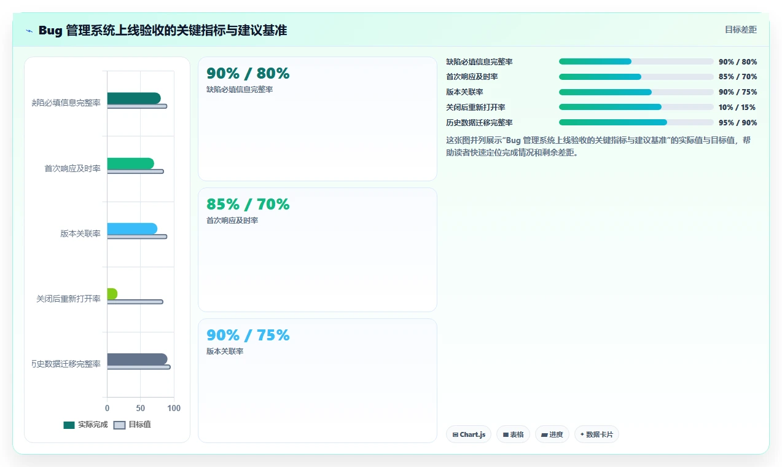Viewport: 782px width, 467px height.
Task: Select the Chart.js tag
Action: 469,434
